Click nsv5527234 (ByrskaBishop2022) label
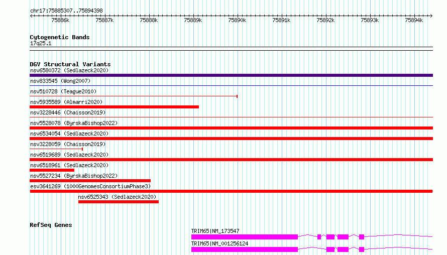The image size is (447, 255). pyautogui.click(x=74, y=176)
